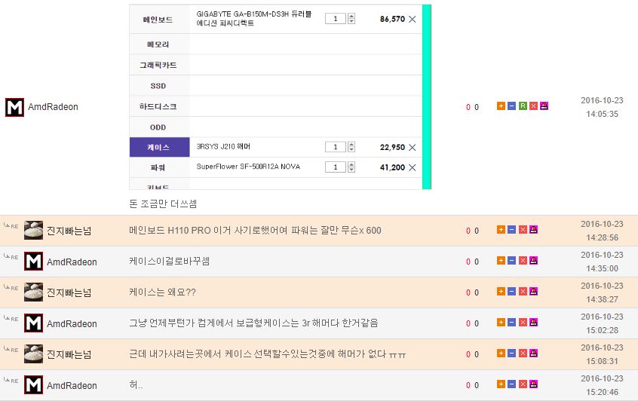This screenshot has width=638, height=401.
Task: Click the pink siren on the '허..' comment
Action: coord(533,384)
